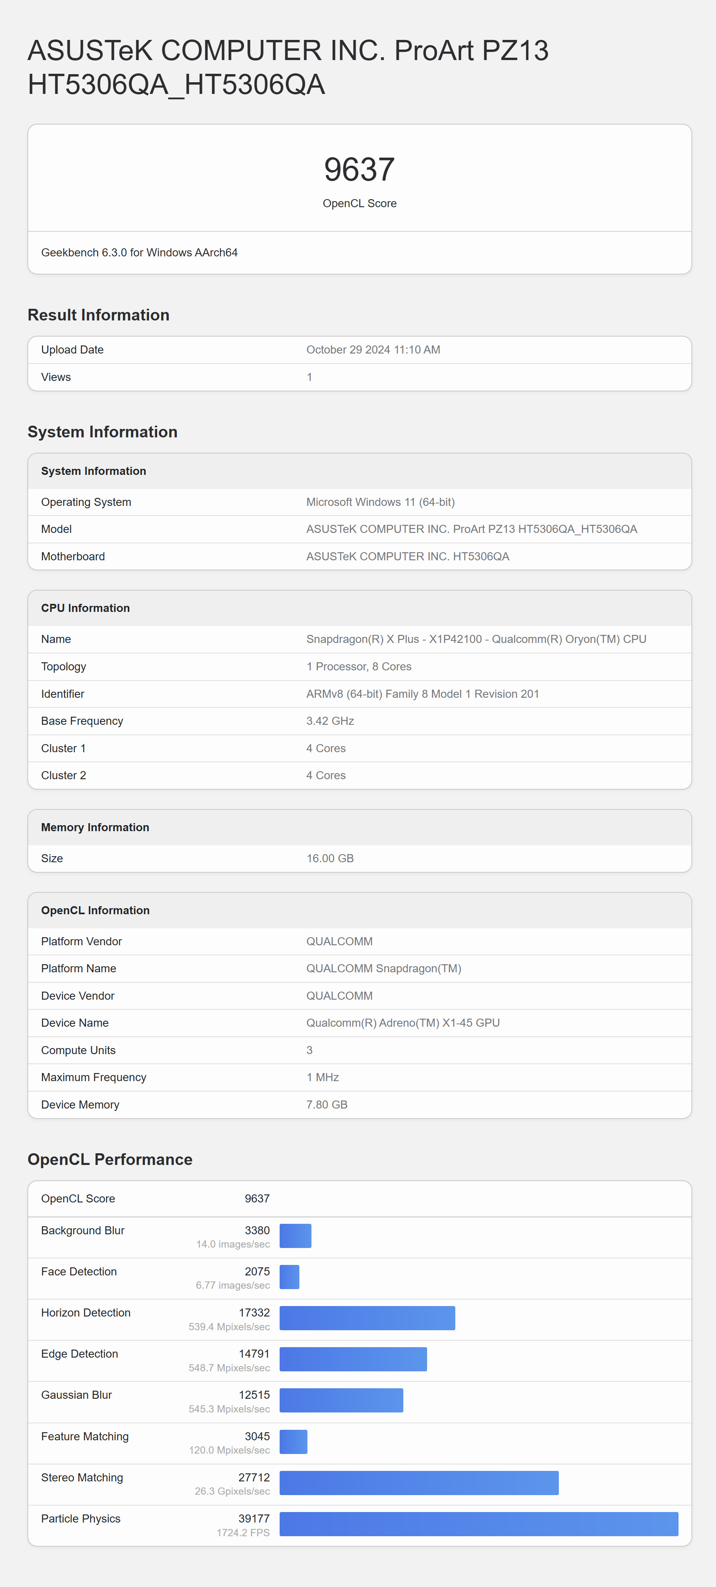This screenshot has width=716, height=1587.
Task: Click the OpenCL Performance heading
Action: tap(110, 1159)
